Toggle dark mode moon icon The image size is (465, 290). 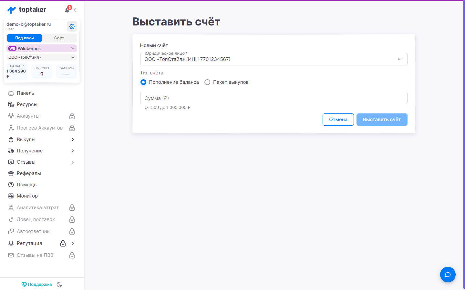click(59, 285)
